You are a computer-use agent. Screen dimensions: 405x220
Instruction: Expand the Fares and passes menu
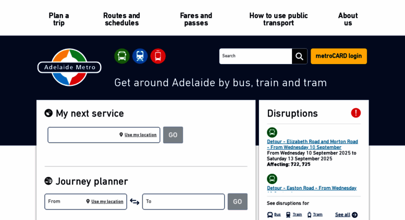click(196, 19)
